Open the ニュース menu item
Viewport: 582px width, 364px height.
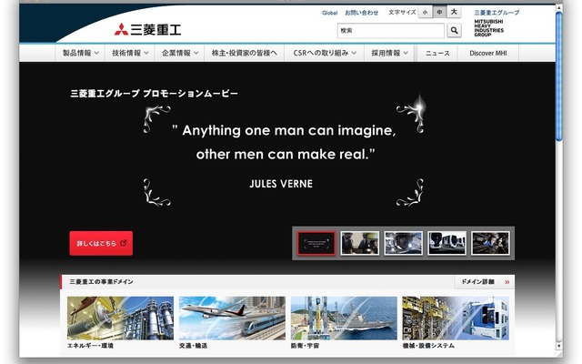tap(437, 53)
